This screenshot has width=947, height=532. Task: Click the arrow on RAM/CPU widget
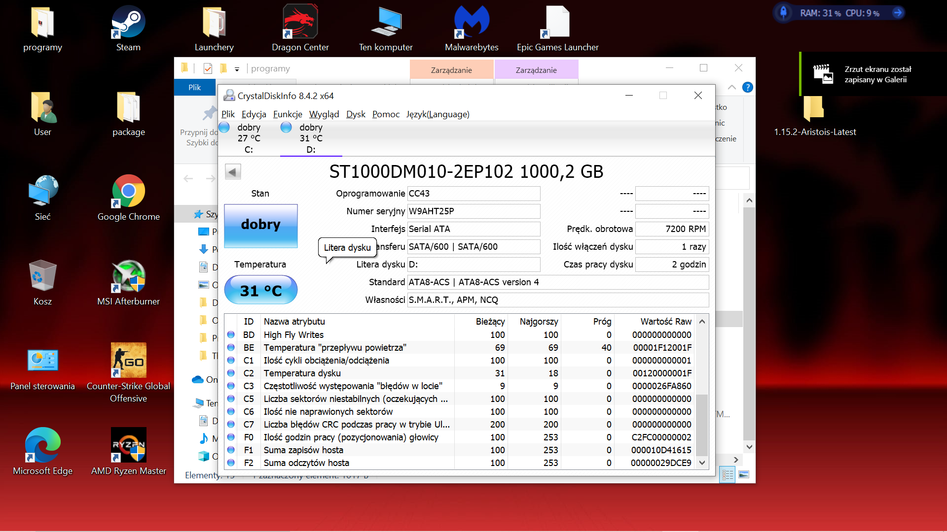click(x=898, y=13)
